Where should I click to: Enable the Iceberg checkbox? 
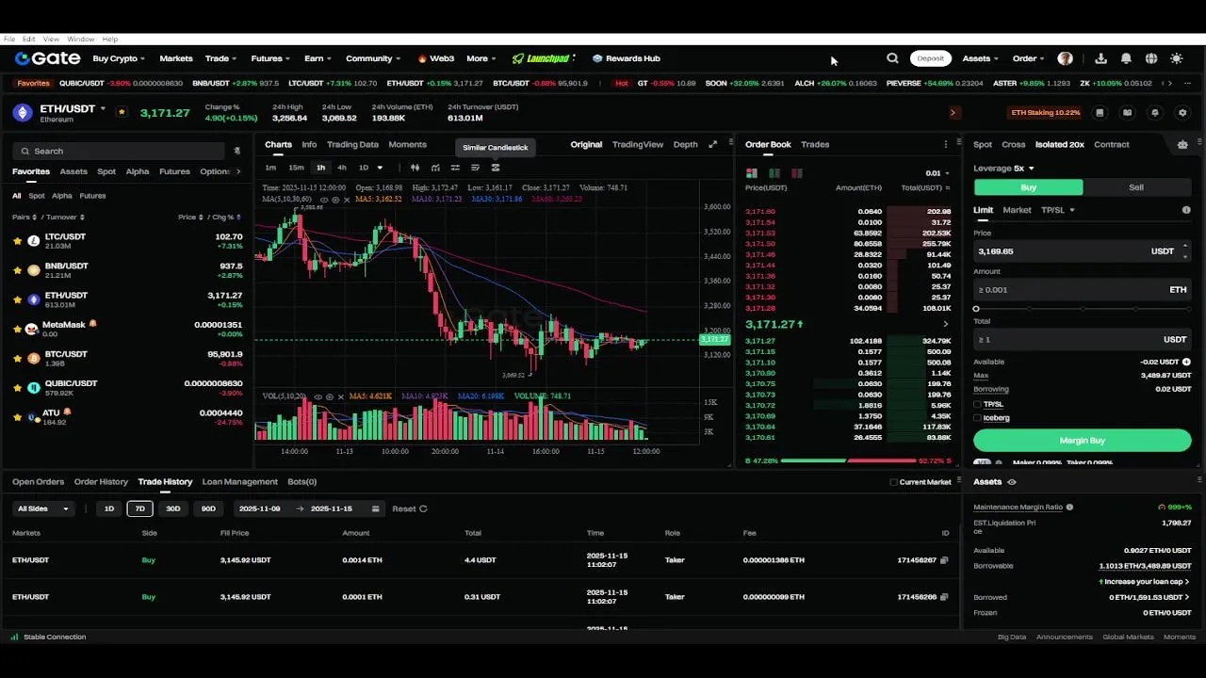(977, 417)
